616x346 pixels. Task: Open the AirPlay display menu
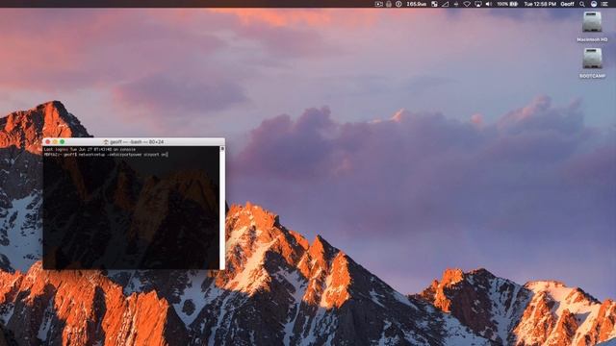[478, 4]
